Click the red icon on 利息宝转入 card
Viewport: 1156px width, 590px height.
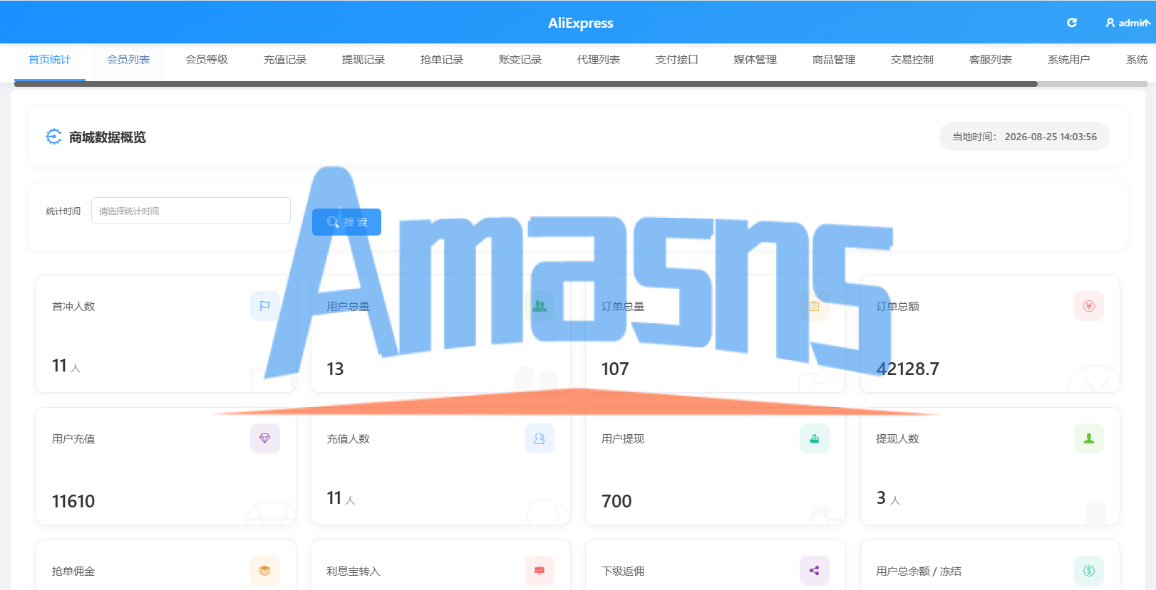click(540, 571)
